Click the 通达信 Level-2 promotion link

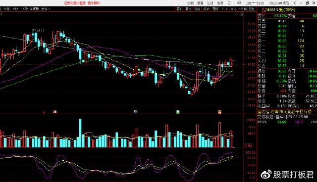coord(284,112)
